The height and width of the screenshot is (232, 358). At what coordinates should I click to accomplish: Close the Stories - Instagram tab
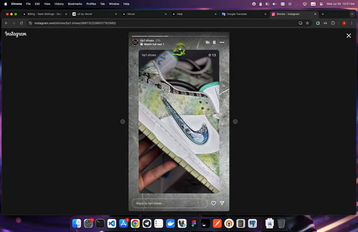click(x=316, y=14)
